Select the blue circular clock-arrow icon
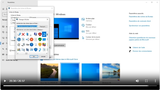160x90 pixels. pos(19,39)
